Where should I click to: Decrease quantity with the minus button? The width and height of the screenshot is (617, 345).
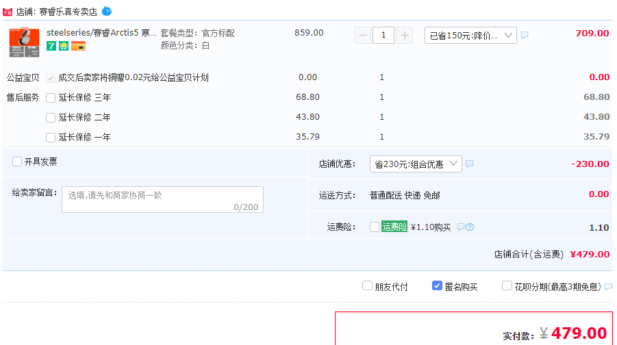pyautogui.click(x=363, y=36)
